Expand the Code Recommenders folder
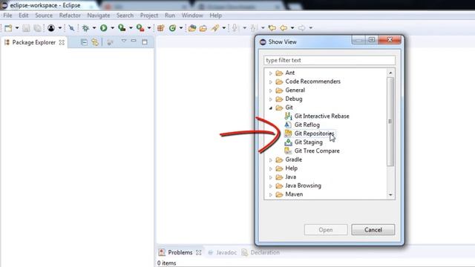Viewport: 475px width, 267px height. (x=270, y=82)
